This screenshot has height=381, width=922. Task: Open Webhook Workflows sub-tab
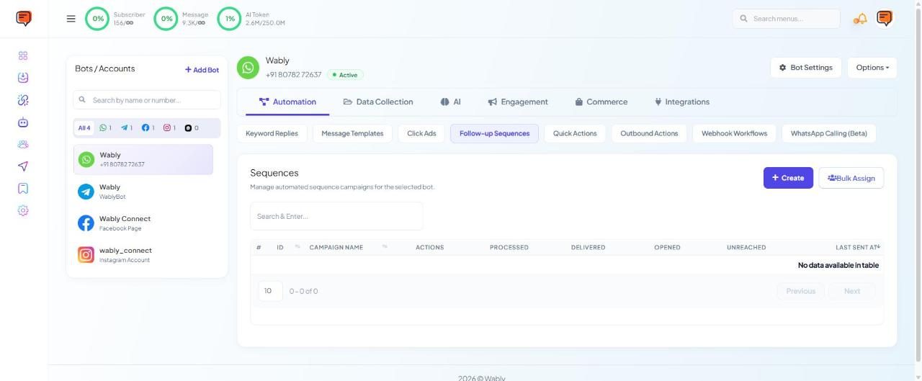734,133
